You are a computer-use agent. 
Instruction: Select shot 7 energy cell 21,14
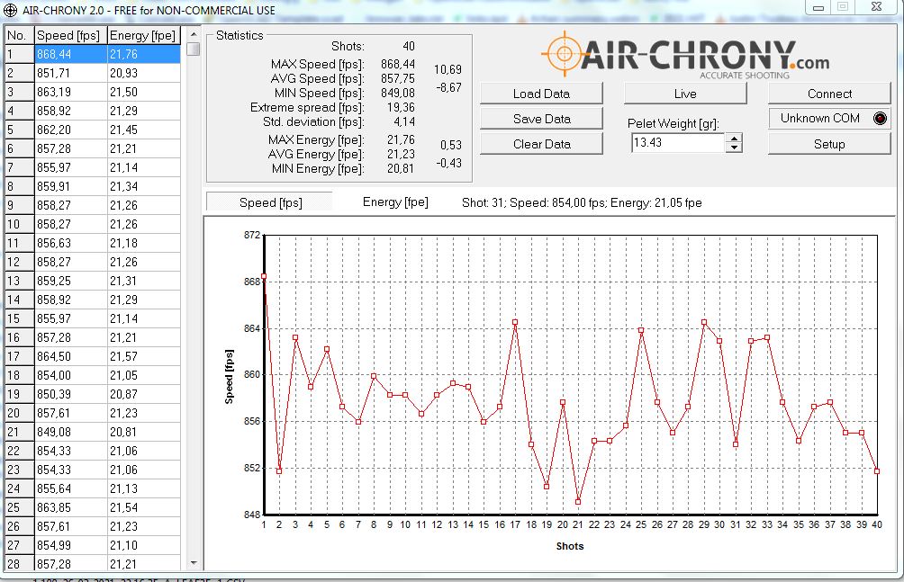(x=143, y=167)
